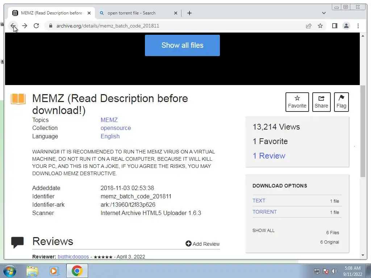Viewport: 371px width, 278px height.
Task: Open Chrome side panel icon
Action: point(334,26)
